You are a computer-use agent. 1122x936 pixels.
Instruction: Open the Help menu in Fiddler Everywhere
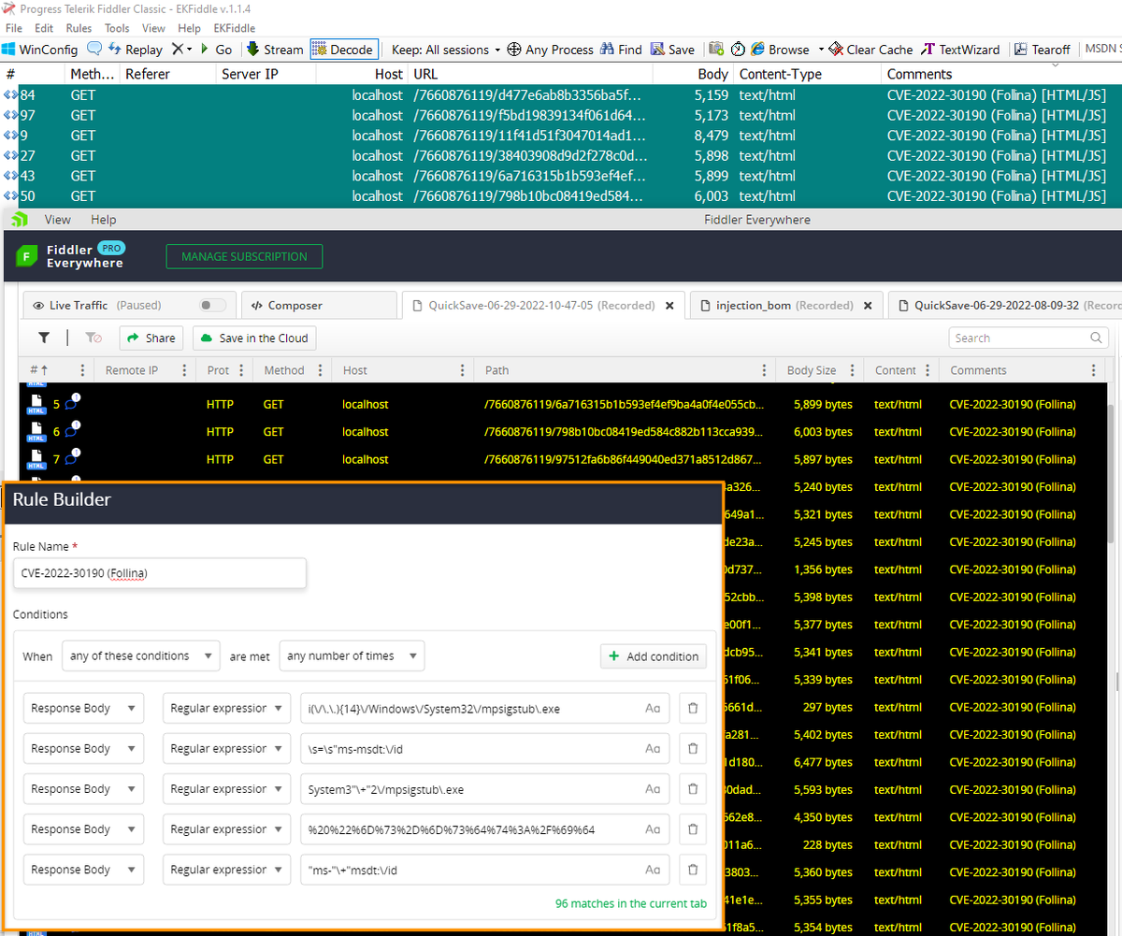pyautogui.click(x=104, y=220)
